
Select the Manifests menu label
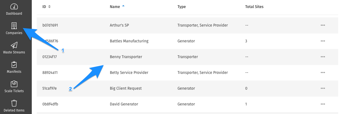(14, 72)
